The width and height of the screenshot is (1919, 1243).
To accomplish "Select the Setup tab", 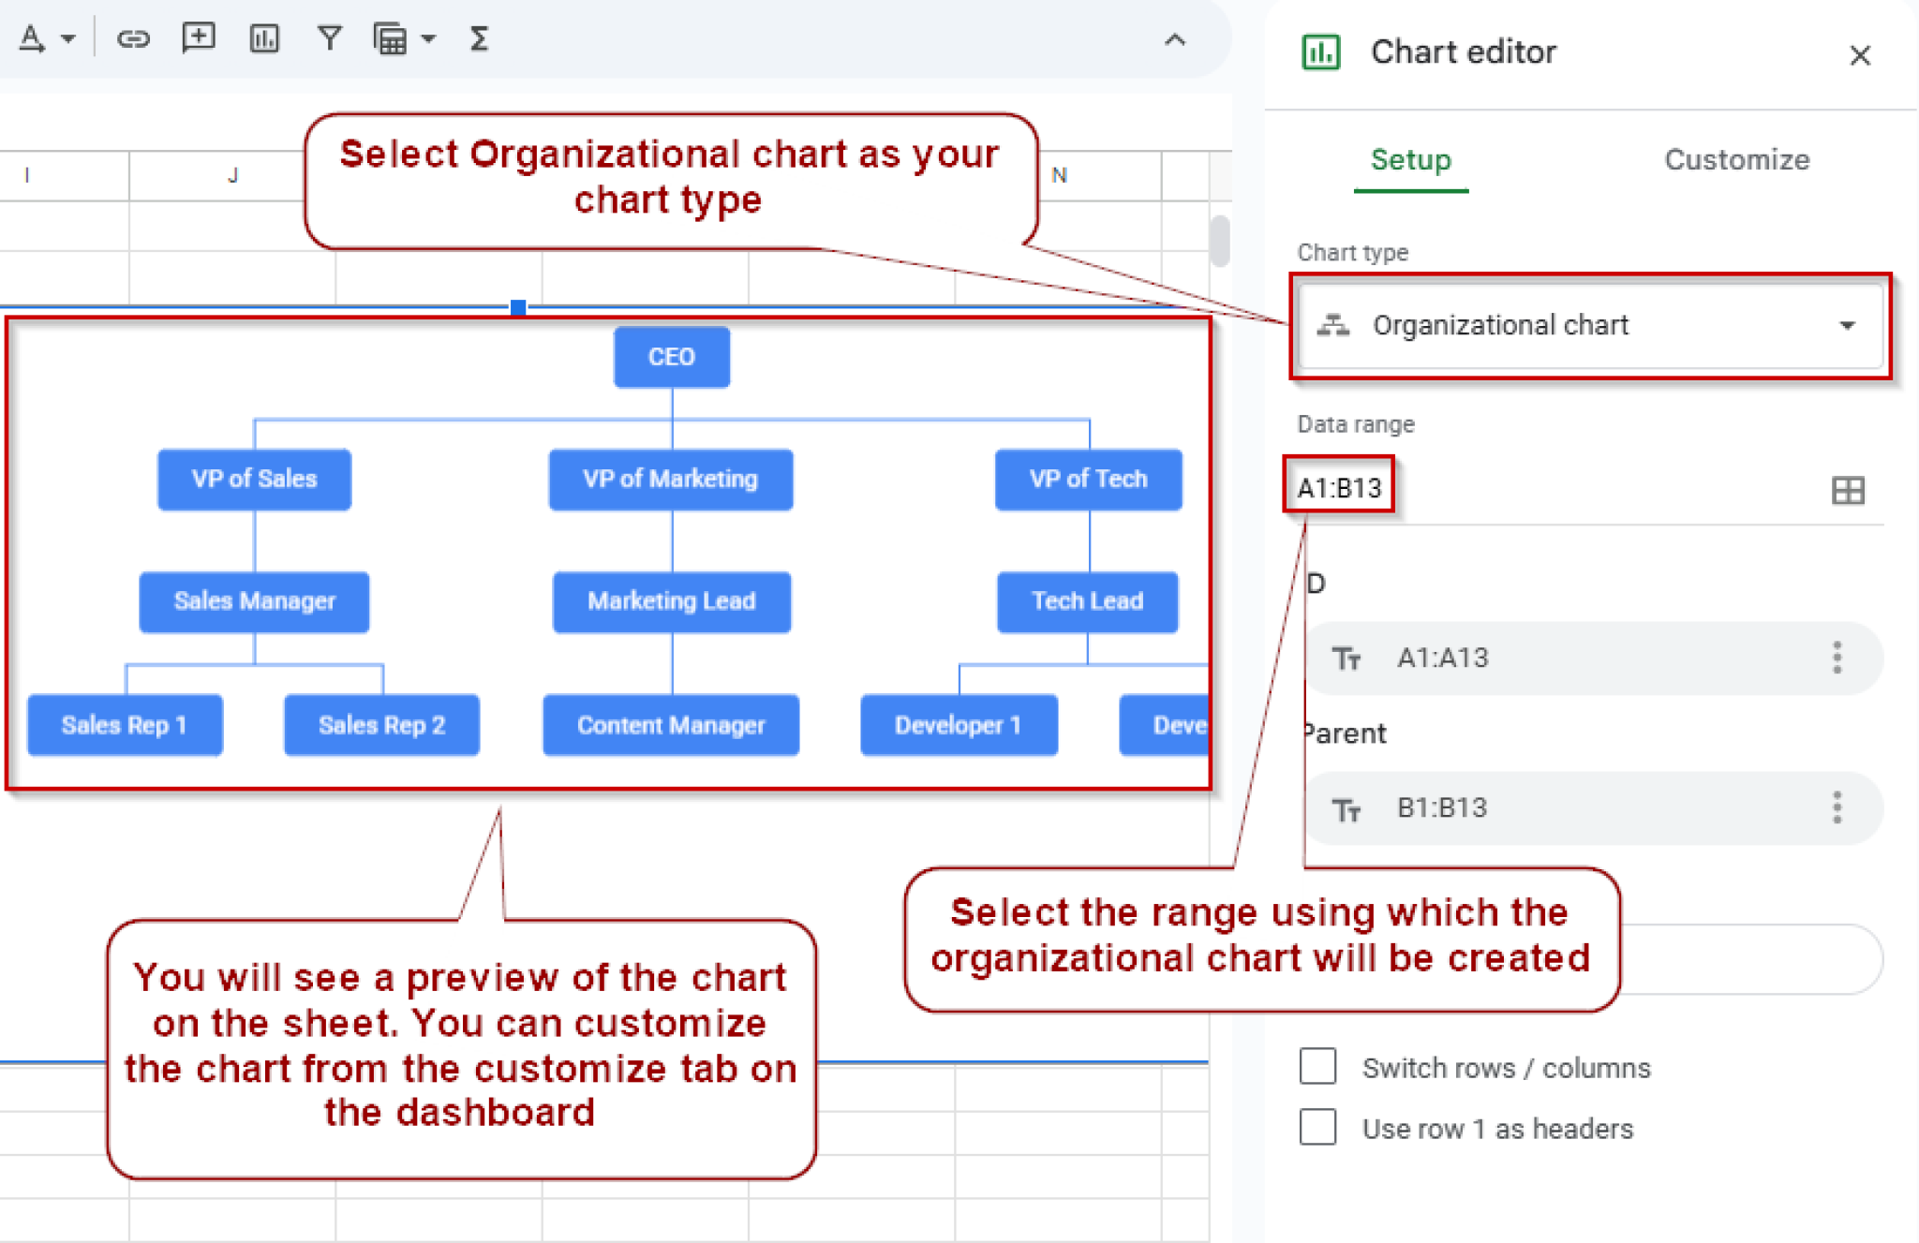I will coord(1410,159).
